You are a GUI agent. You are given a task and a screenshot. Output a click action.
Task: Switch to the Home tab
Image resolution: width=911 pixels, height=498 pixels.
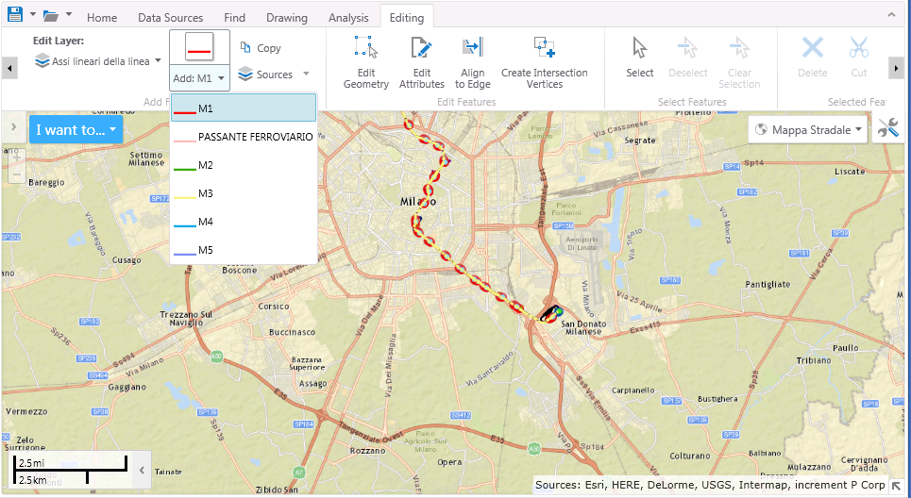click(x=102, y=17)
